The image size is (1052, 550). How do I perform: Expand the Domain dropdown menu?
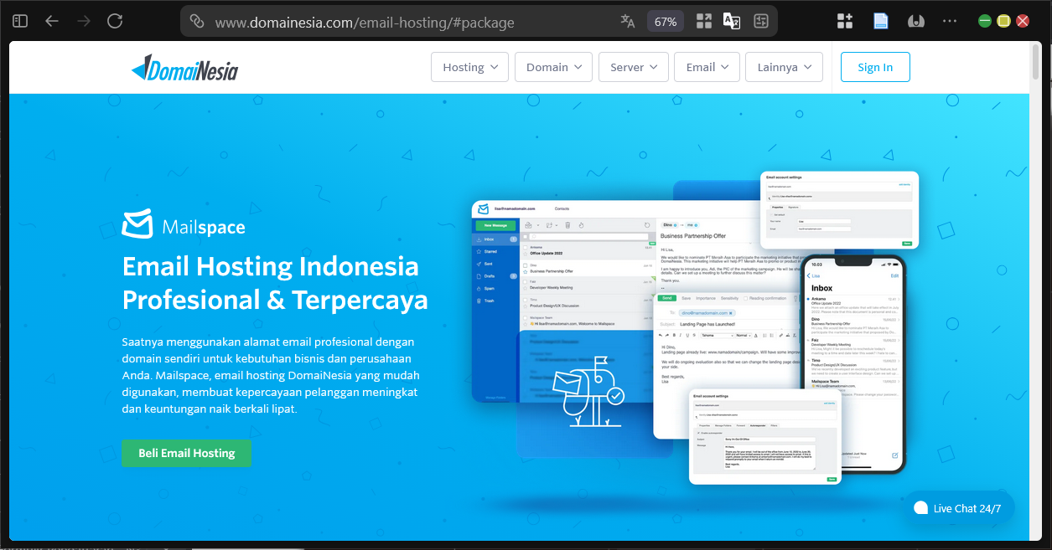(x=553, y=67)
